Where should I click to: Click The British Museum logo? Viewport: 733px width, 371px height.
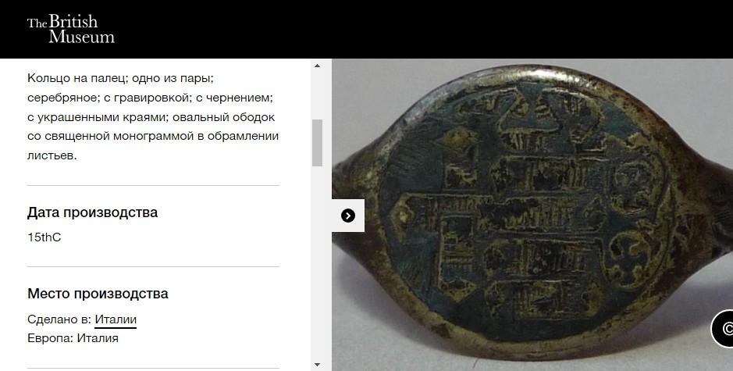click(70, 29)
